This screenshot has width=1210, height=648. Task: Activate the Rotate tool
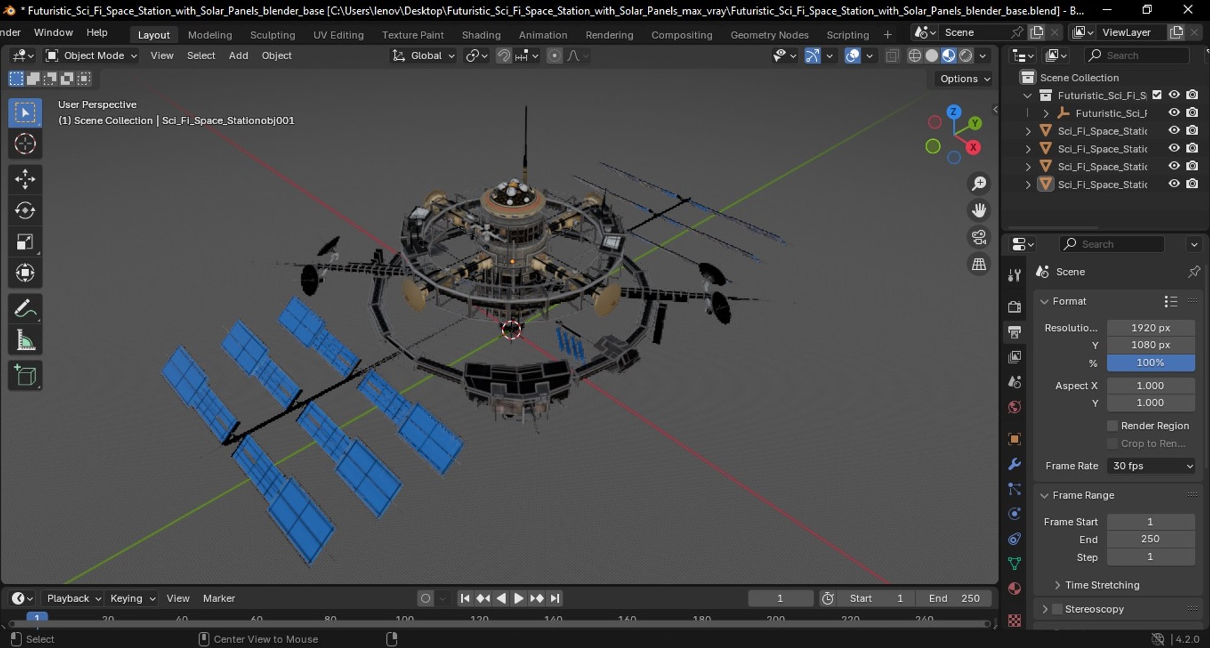(x=25, y=211)
